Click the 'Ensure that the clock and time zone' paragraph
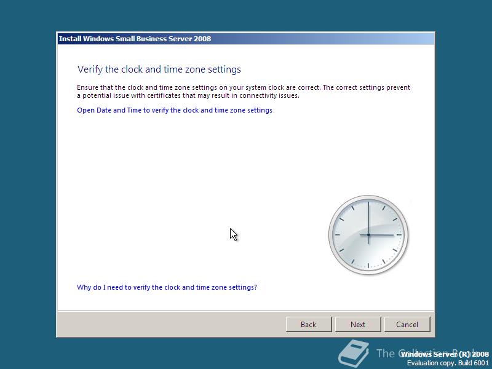Image resolution: width=492 pixels, height=369 pixels. click(244, 91)
